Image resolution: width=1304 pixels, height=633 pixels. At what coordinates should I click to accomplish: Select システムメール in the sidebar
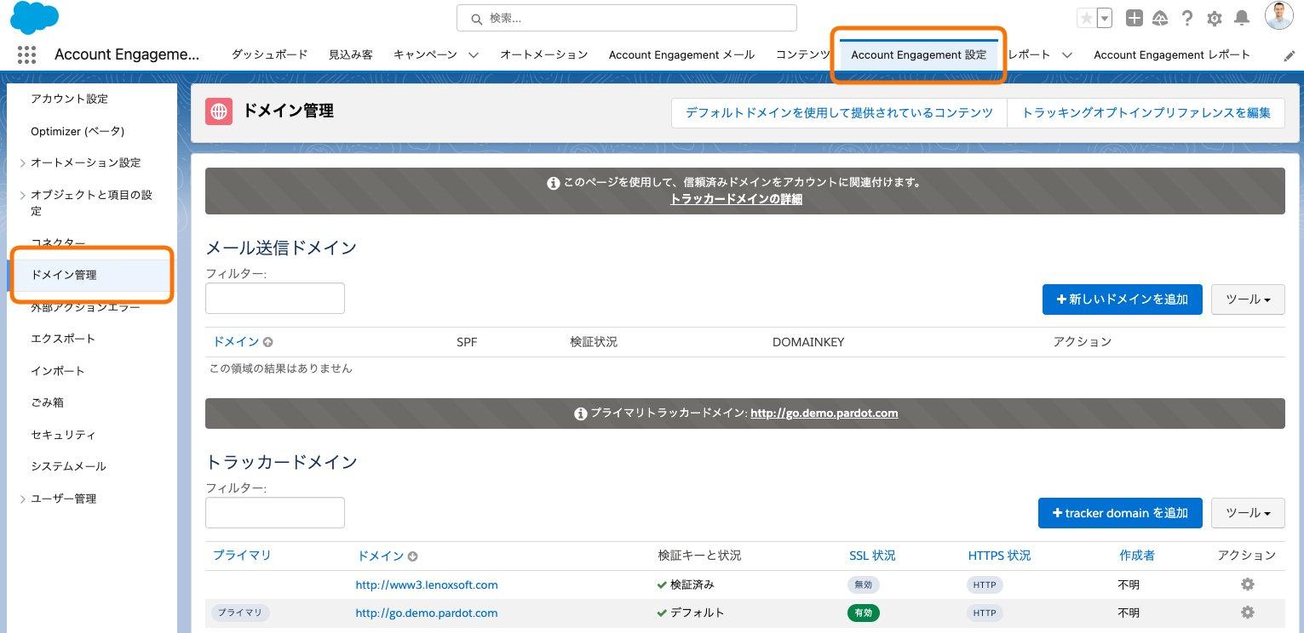coord(68,466)
